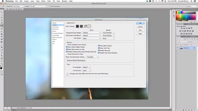Toggle Show Tool Tips checkbox
Screen dimensions: 198x111
point(99,48)
